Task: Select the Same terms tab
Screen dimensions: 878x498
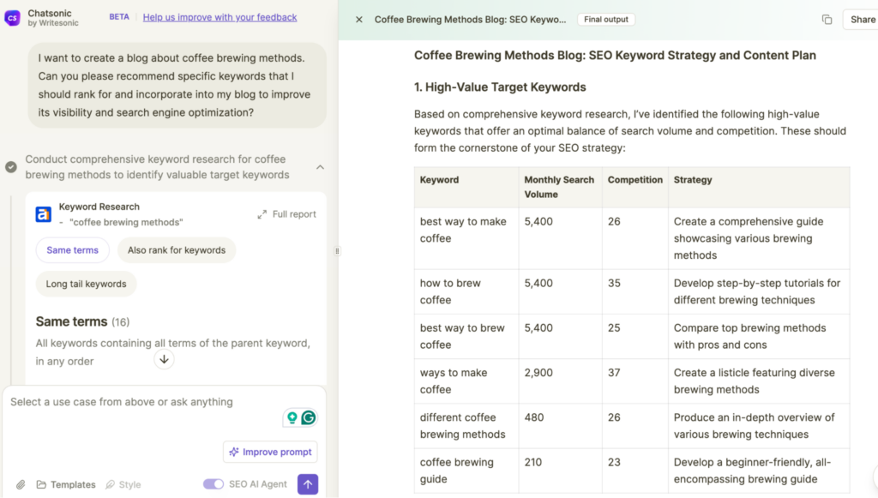Action: click(72, 250)
